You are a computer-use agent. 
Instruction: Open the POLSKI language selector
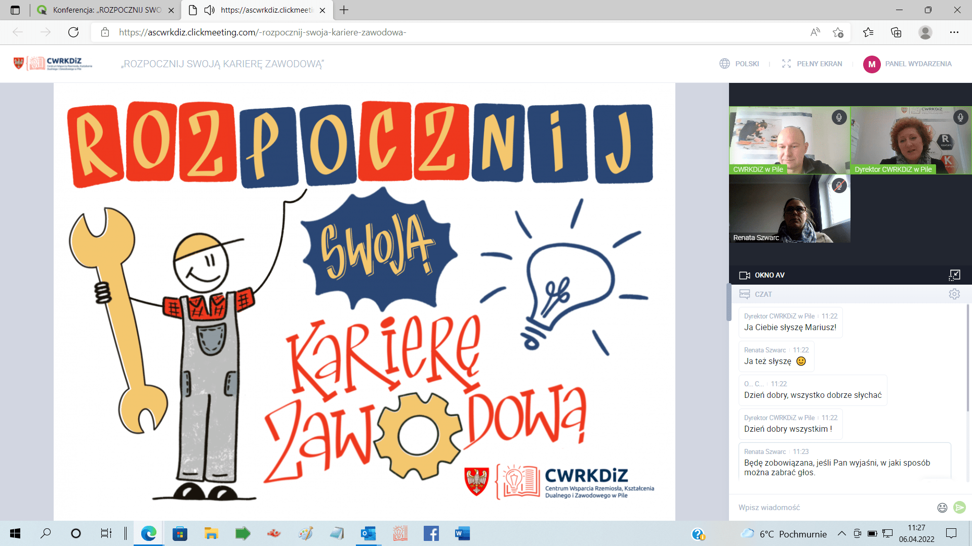pyautogui.click(x=740, y=64)
